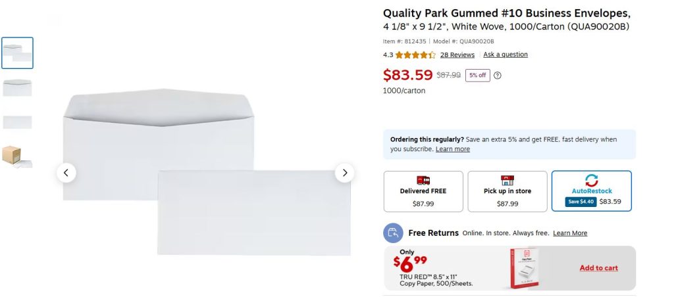Screen dimensions: 674x297
Task: Go to the next product image
Action: [344, 173]
